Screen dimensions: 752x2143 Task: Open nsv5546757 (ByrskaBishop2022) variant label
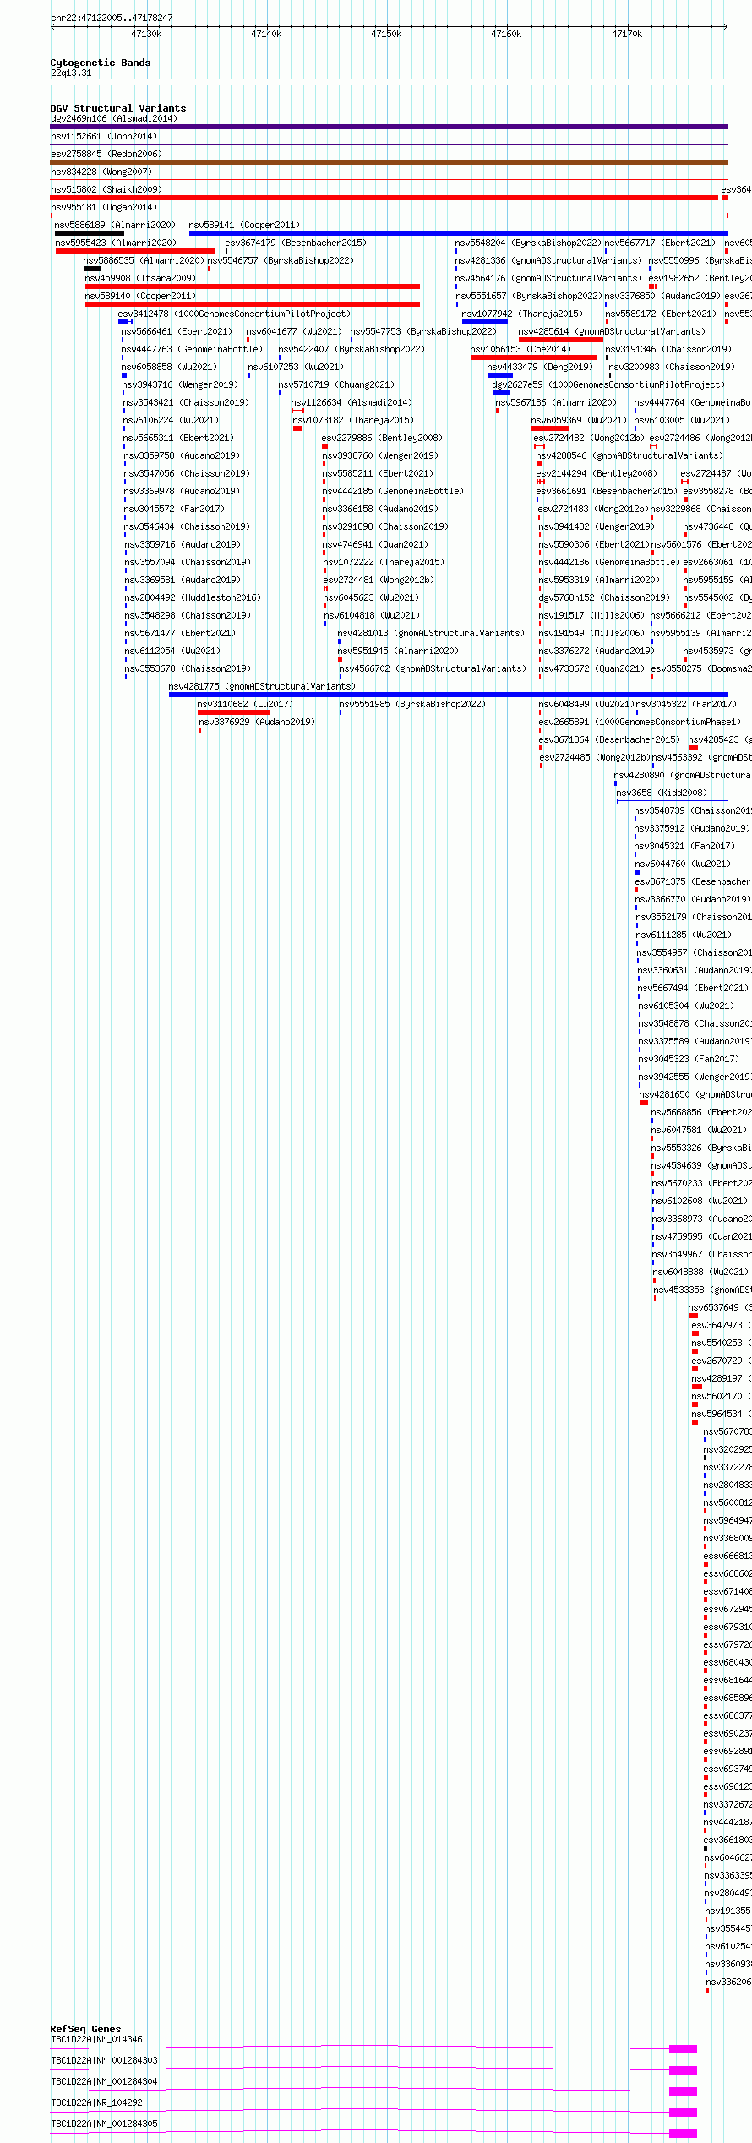[x=281, y=260]
